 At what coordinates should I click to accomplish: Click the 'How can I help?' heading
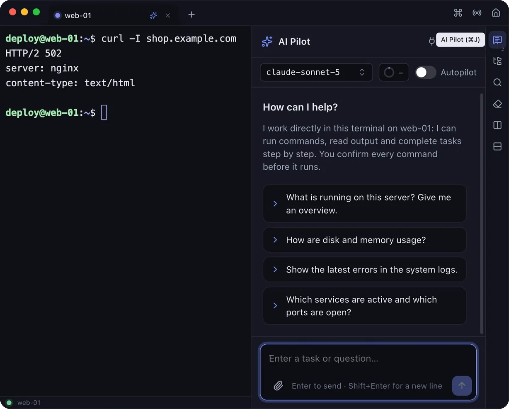300,107
